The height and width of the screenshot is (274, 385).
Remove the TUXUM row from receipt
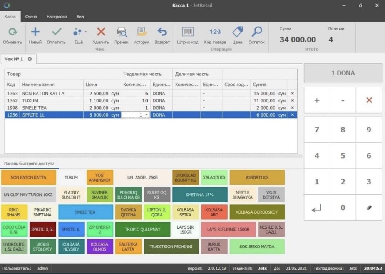click(x=293, y=100)
